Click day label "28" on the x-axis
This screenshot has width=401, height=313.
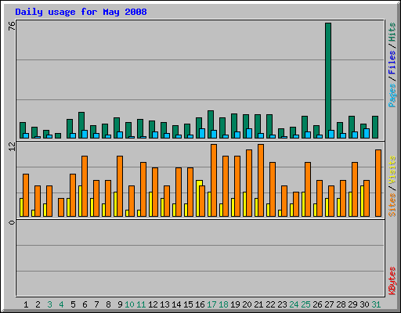(x=341, y=304)
